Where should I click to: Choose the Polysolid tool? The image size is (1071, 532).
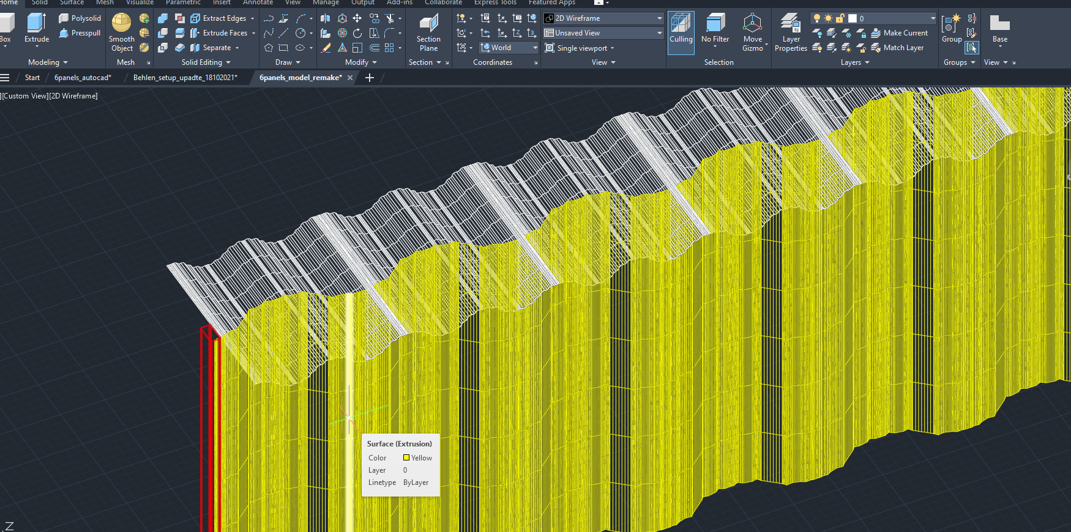click(x=80, y=18)
